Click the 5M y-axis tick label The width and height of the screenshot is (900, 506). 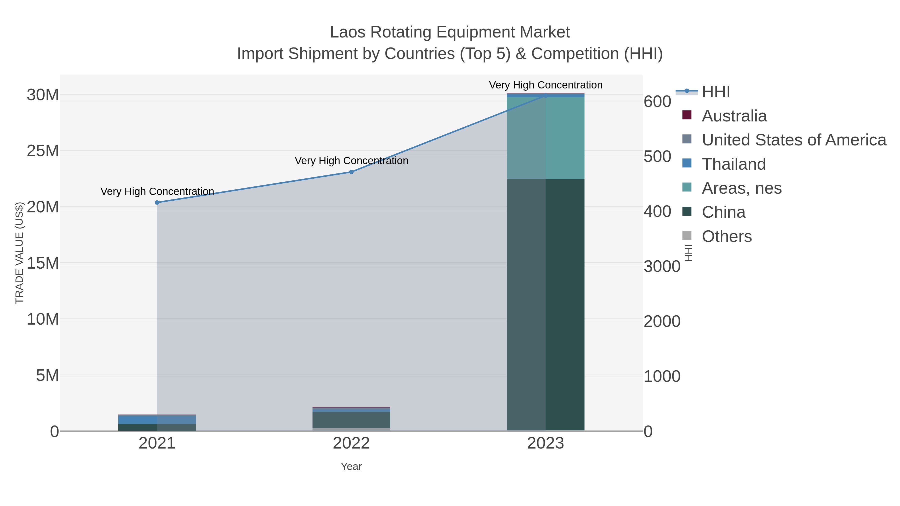tap(47, 375)
